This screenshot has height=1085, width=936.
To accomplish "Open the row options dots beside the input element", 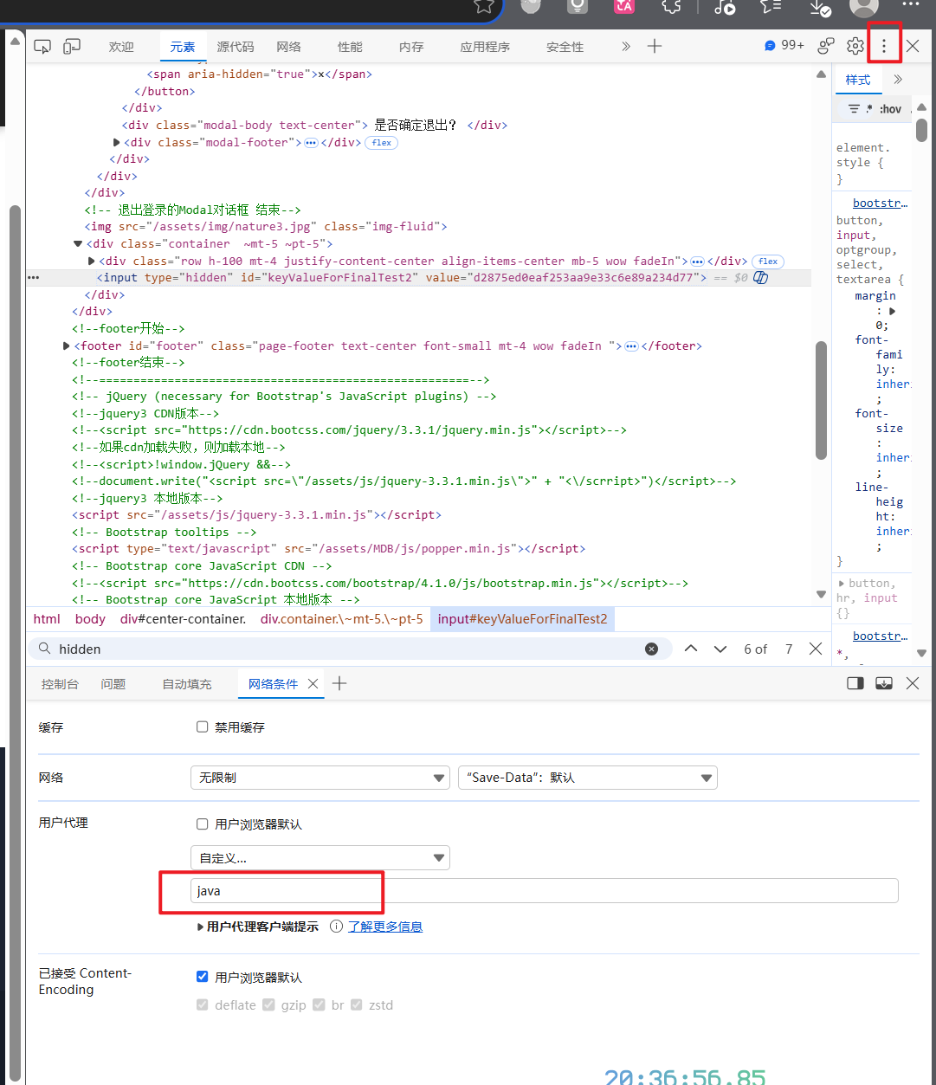I will 34,278.
